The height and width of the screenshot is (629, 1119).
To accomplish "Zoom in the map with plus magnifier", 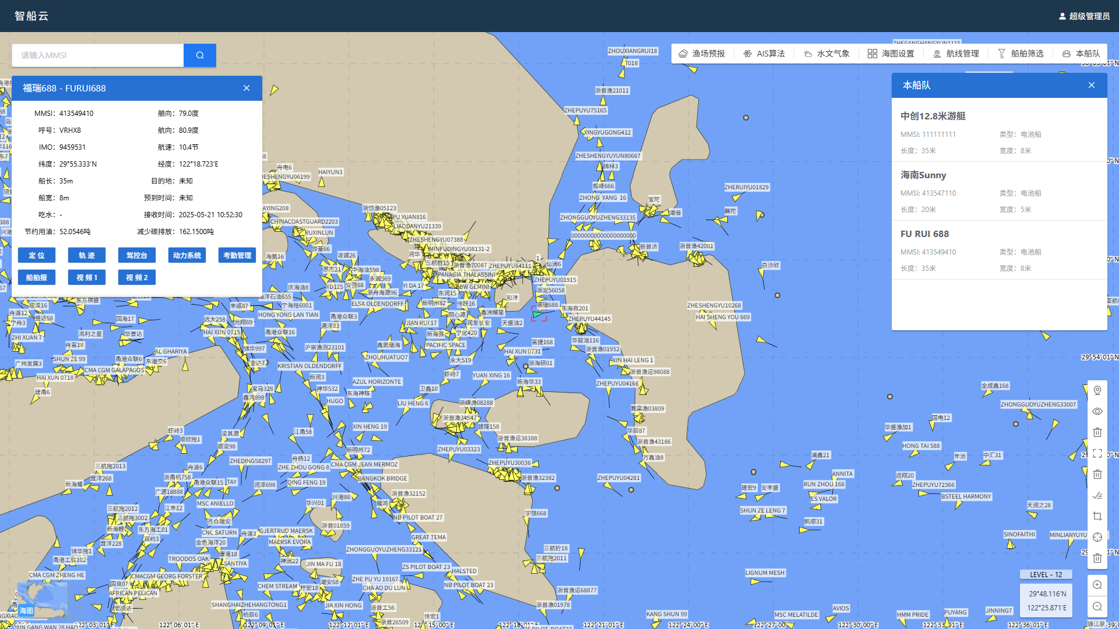I will (1097, 585).
